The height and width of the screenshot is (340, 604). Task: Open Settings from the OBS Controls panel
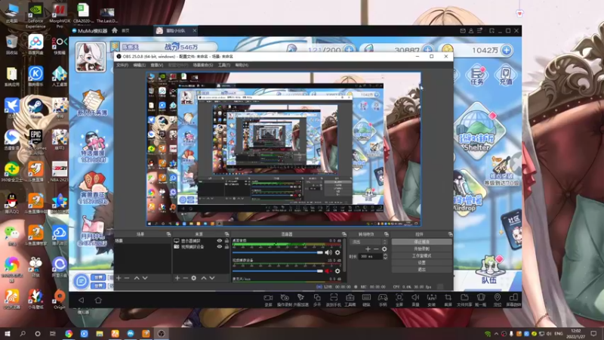click(x=422, y=262)
